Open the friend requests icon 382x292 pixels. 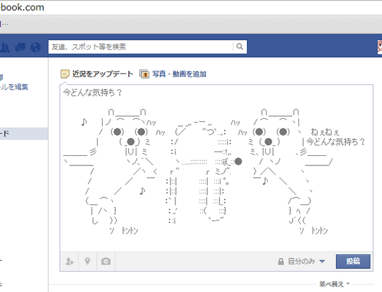[4, 47]
